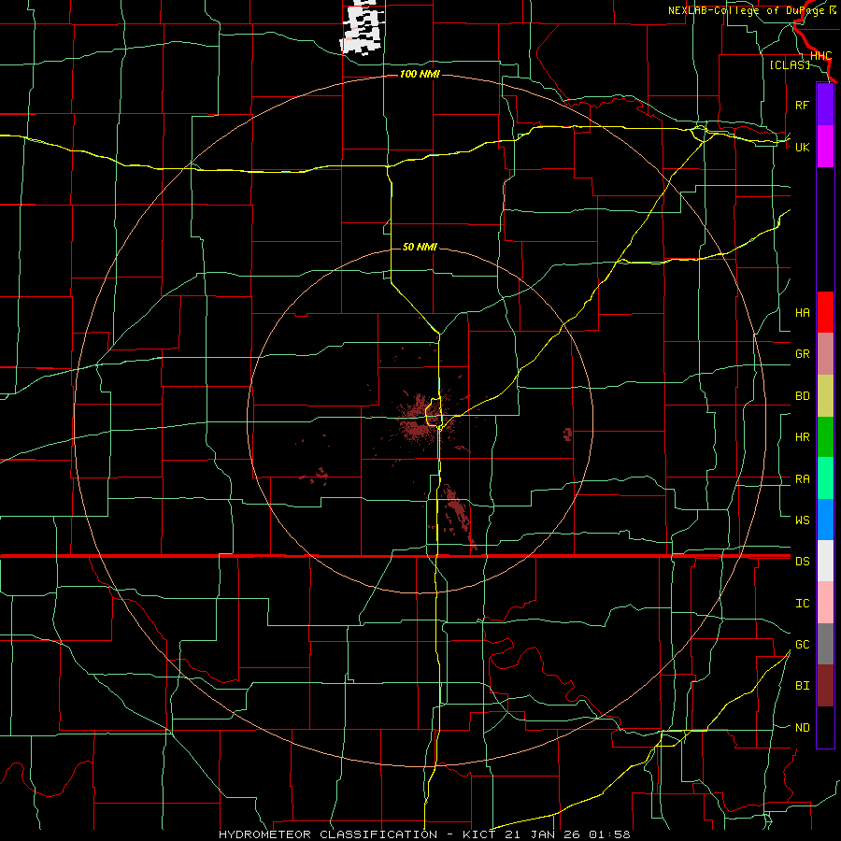Click the DS white legend swatch
Screen dimensions: 841x841
click(825, 561)
